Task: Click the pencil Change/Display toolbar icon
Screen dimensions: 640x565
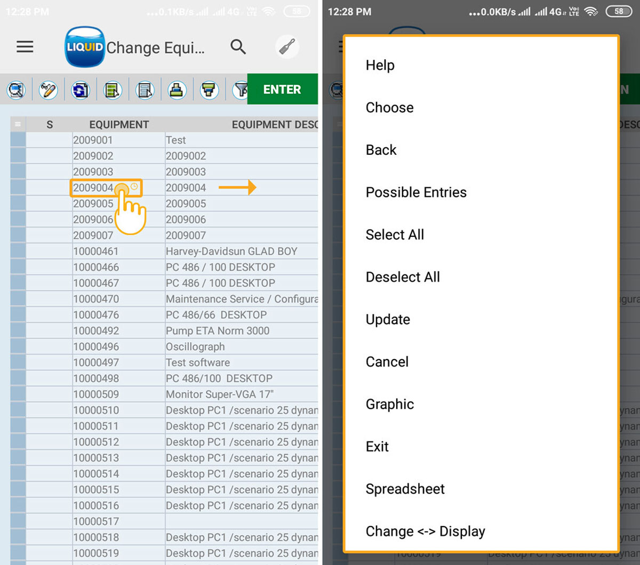Action: coord(48,90)
